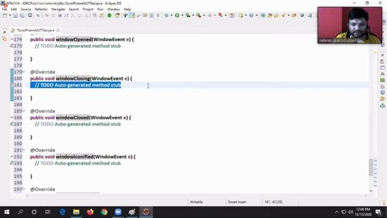Click the task marker on line 193
The image size is (387, 218).
12,163
